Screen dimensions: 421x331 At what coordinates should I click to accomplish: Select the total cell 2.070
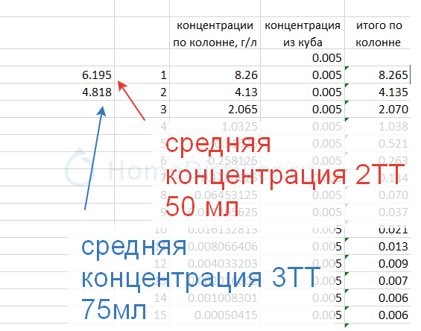[378, 109]
